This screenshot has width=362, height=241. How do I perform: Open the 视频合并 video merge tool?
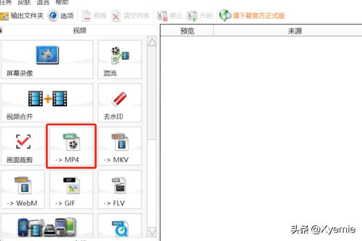47,103
